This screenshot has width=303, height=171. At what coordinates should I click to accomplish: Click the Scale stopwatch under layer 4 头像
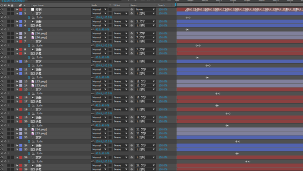pyautogui.click(x=29, y=29)
